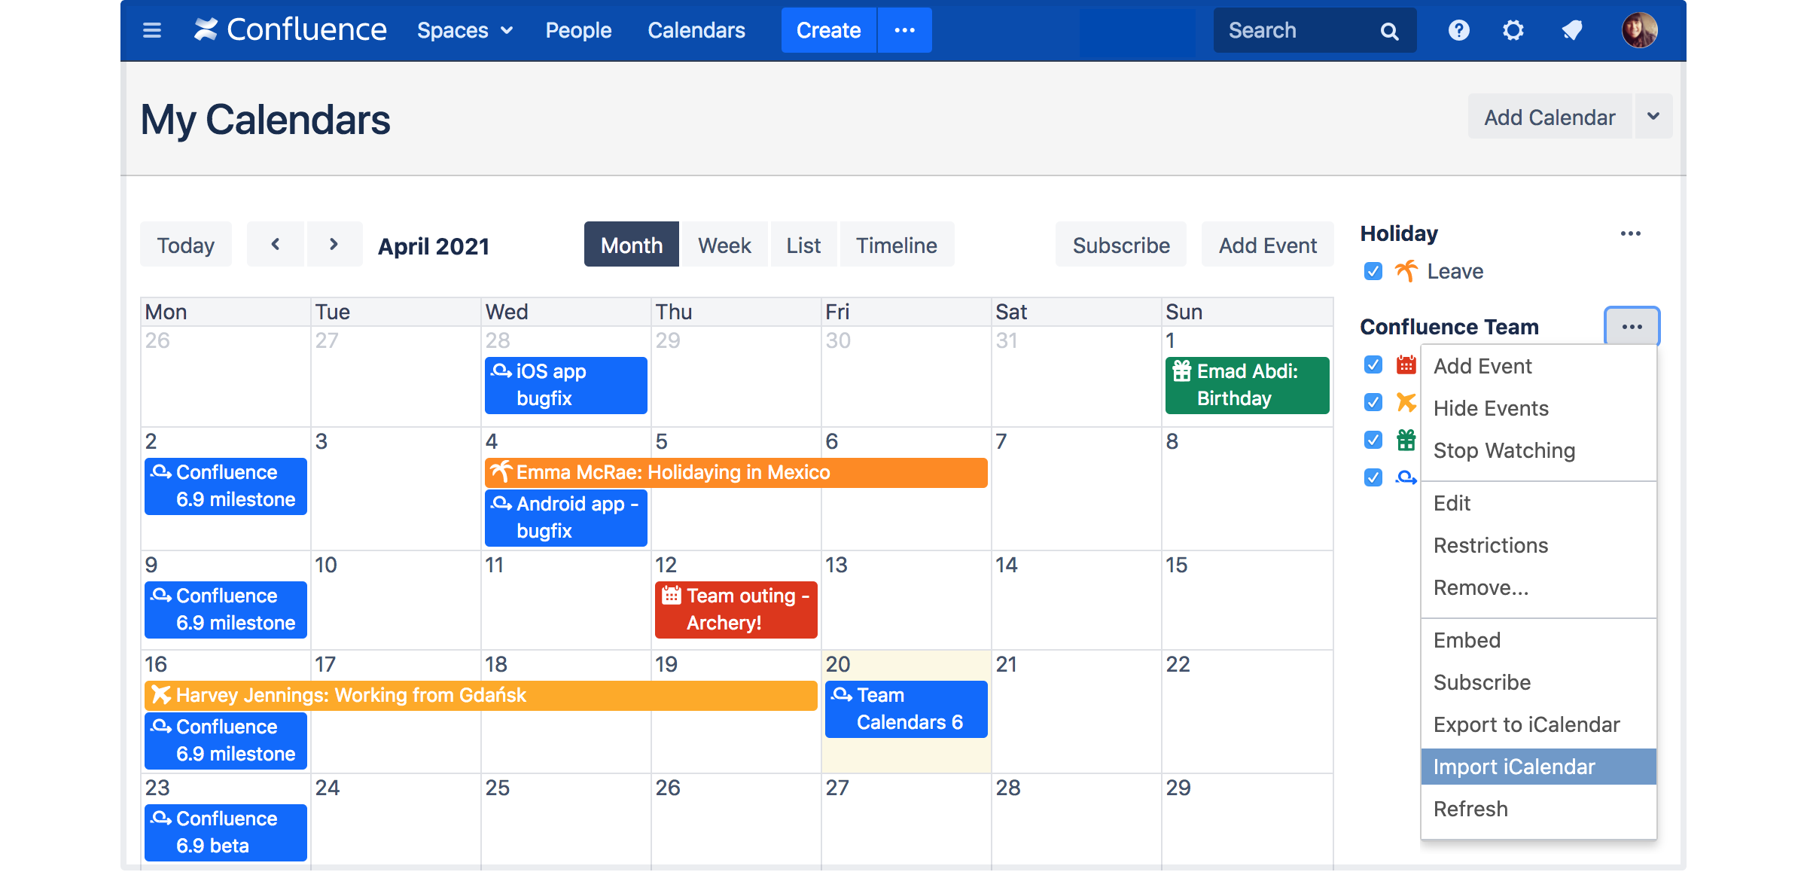The width and height of the screenshot is (1807, 872).
Task: Toggle the airplane travel event type checkbox
Action: coord(1373,403)
